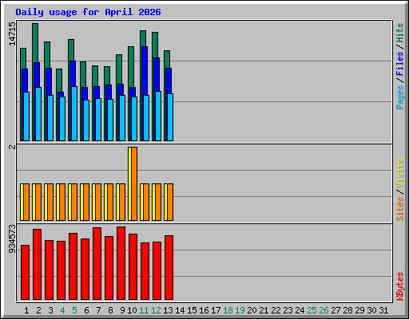
Task: Select the red KBytes bar for day 1
Action: [x=25, y=273]
